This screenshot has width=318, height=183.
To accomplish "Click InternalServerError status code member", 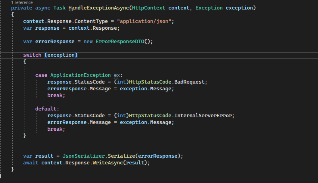I will tap(203, 115).
